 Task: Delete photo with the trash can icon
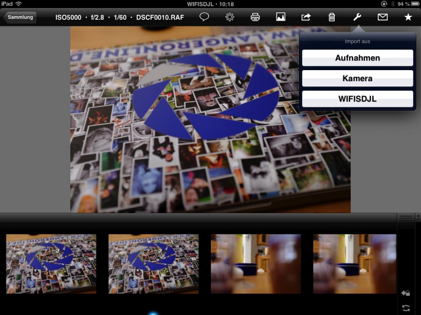332,17
